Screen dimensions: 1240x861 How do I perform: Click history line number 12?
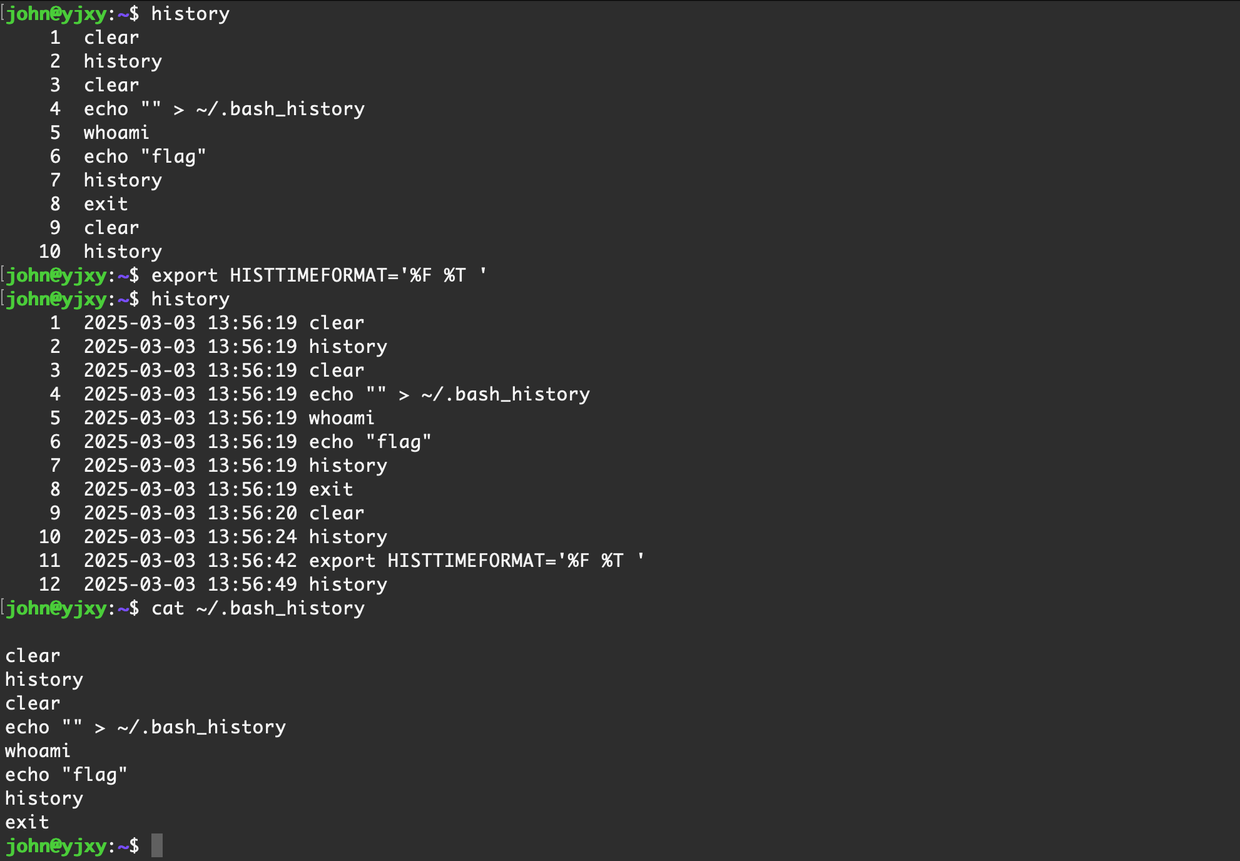coord(49,584)
